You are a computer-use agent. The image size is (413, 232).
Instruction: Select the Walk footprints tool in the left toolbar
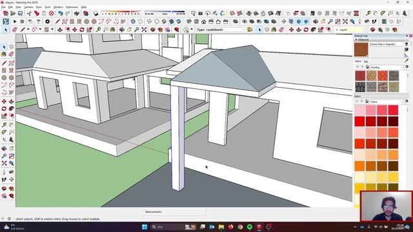coord(4,180)
